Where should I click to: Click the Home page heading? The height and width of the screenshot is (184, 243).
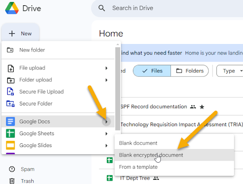[111, 34]
